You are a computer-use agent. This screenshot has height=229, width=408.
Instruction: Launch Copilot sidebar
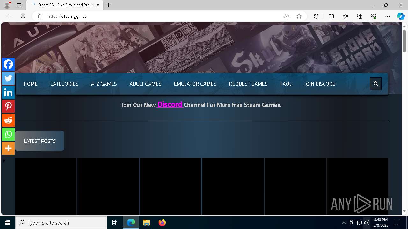[x=401, y=16]
